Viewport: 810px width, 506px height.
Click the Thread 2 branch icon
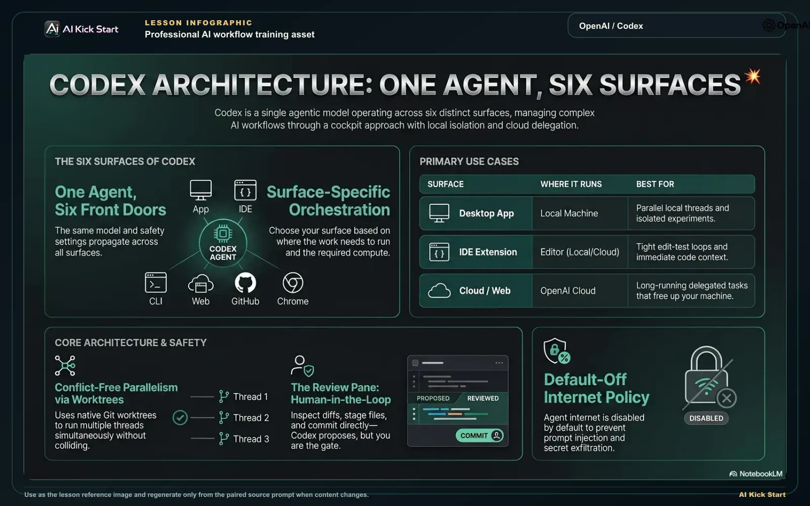click(x=224, y=417)
